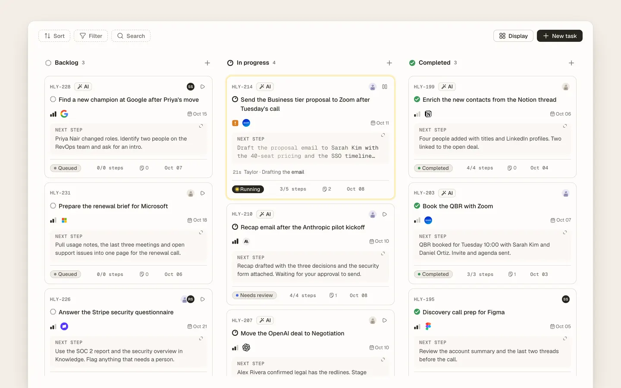Open the Sort options
This screenshot has width=621, height=388.
pos(54,36)
